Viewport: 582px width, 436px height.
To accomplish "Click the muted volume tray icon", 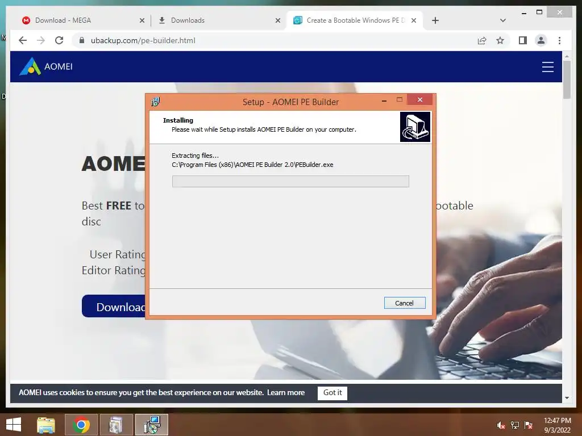I will point(501,425).
